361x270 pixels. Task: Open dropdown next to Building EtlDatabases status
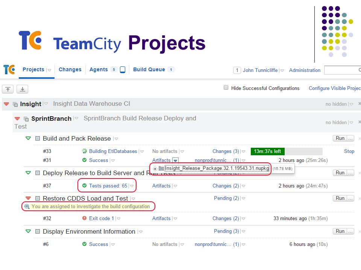(x=142, y=151)
